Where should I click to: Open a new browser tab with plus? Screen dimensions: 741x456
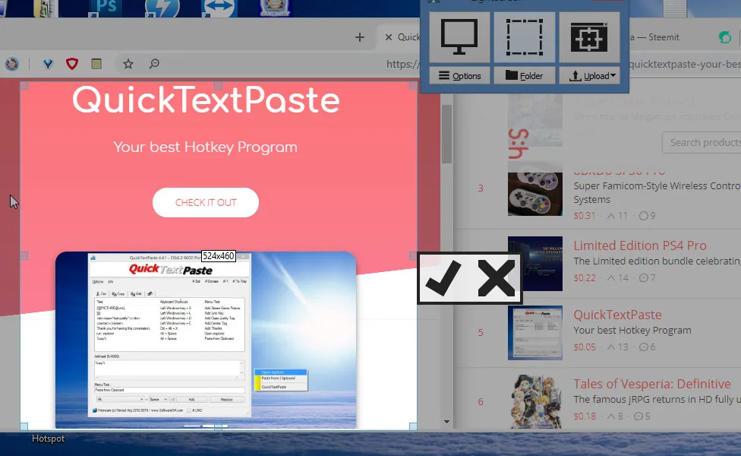pyautogui.click(x=360, y=37)
